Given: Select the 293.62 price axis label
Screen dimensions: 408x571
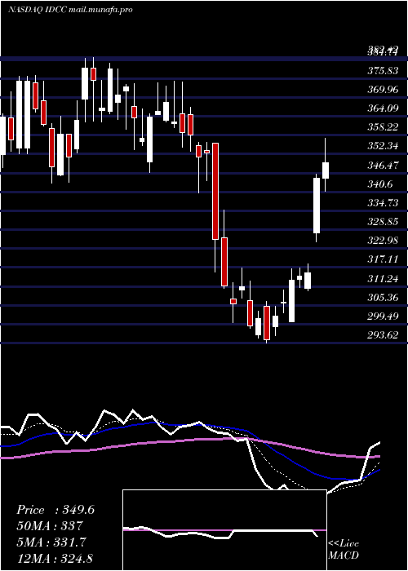Looking at the screenshot, I should point(383,335).
